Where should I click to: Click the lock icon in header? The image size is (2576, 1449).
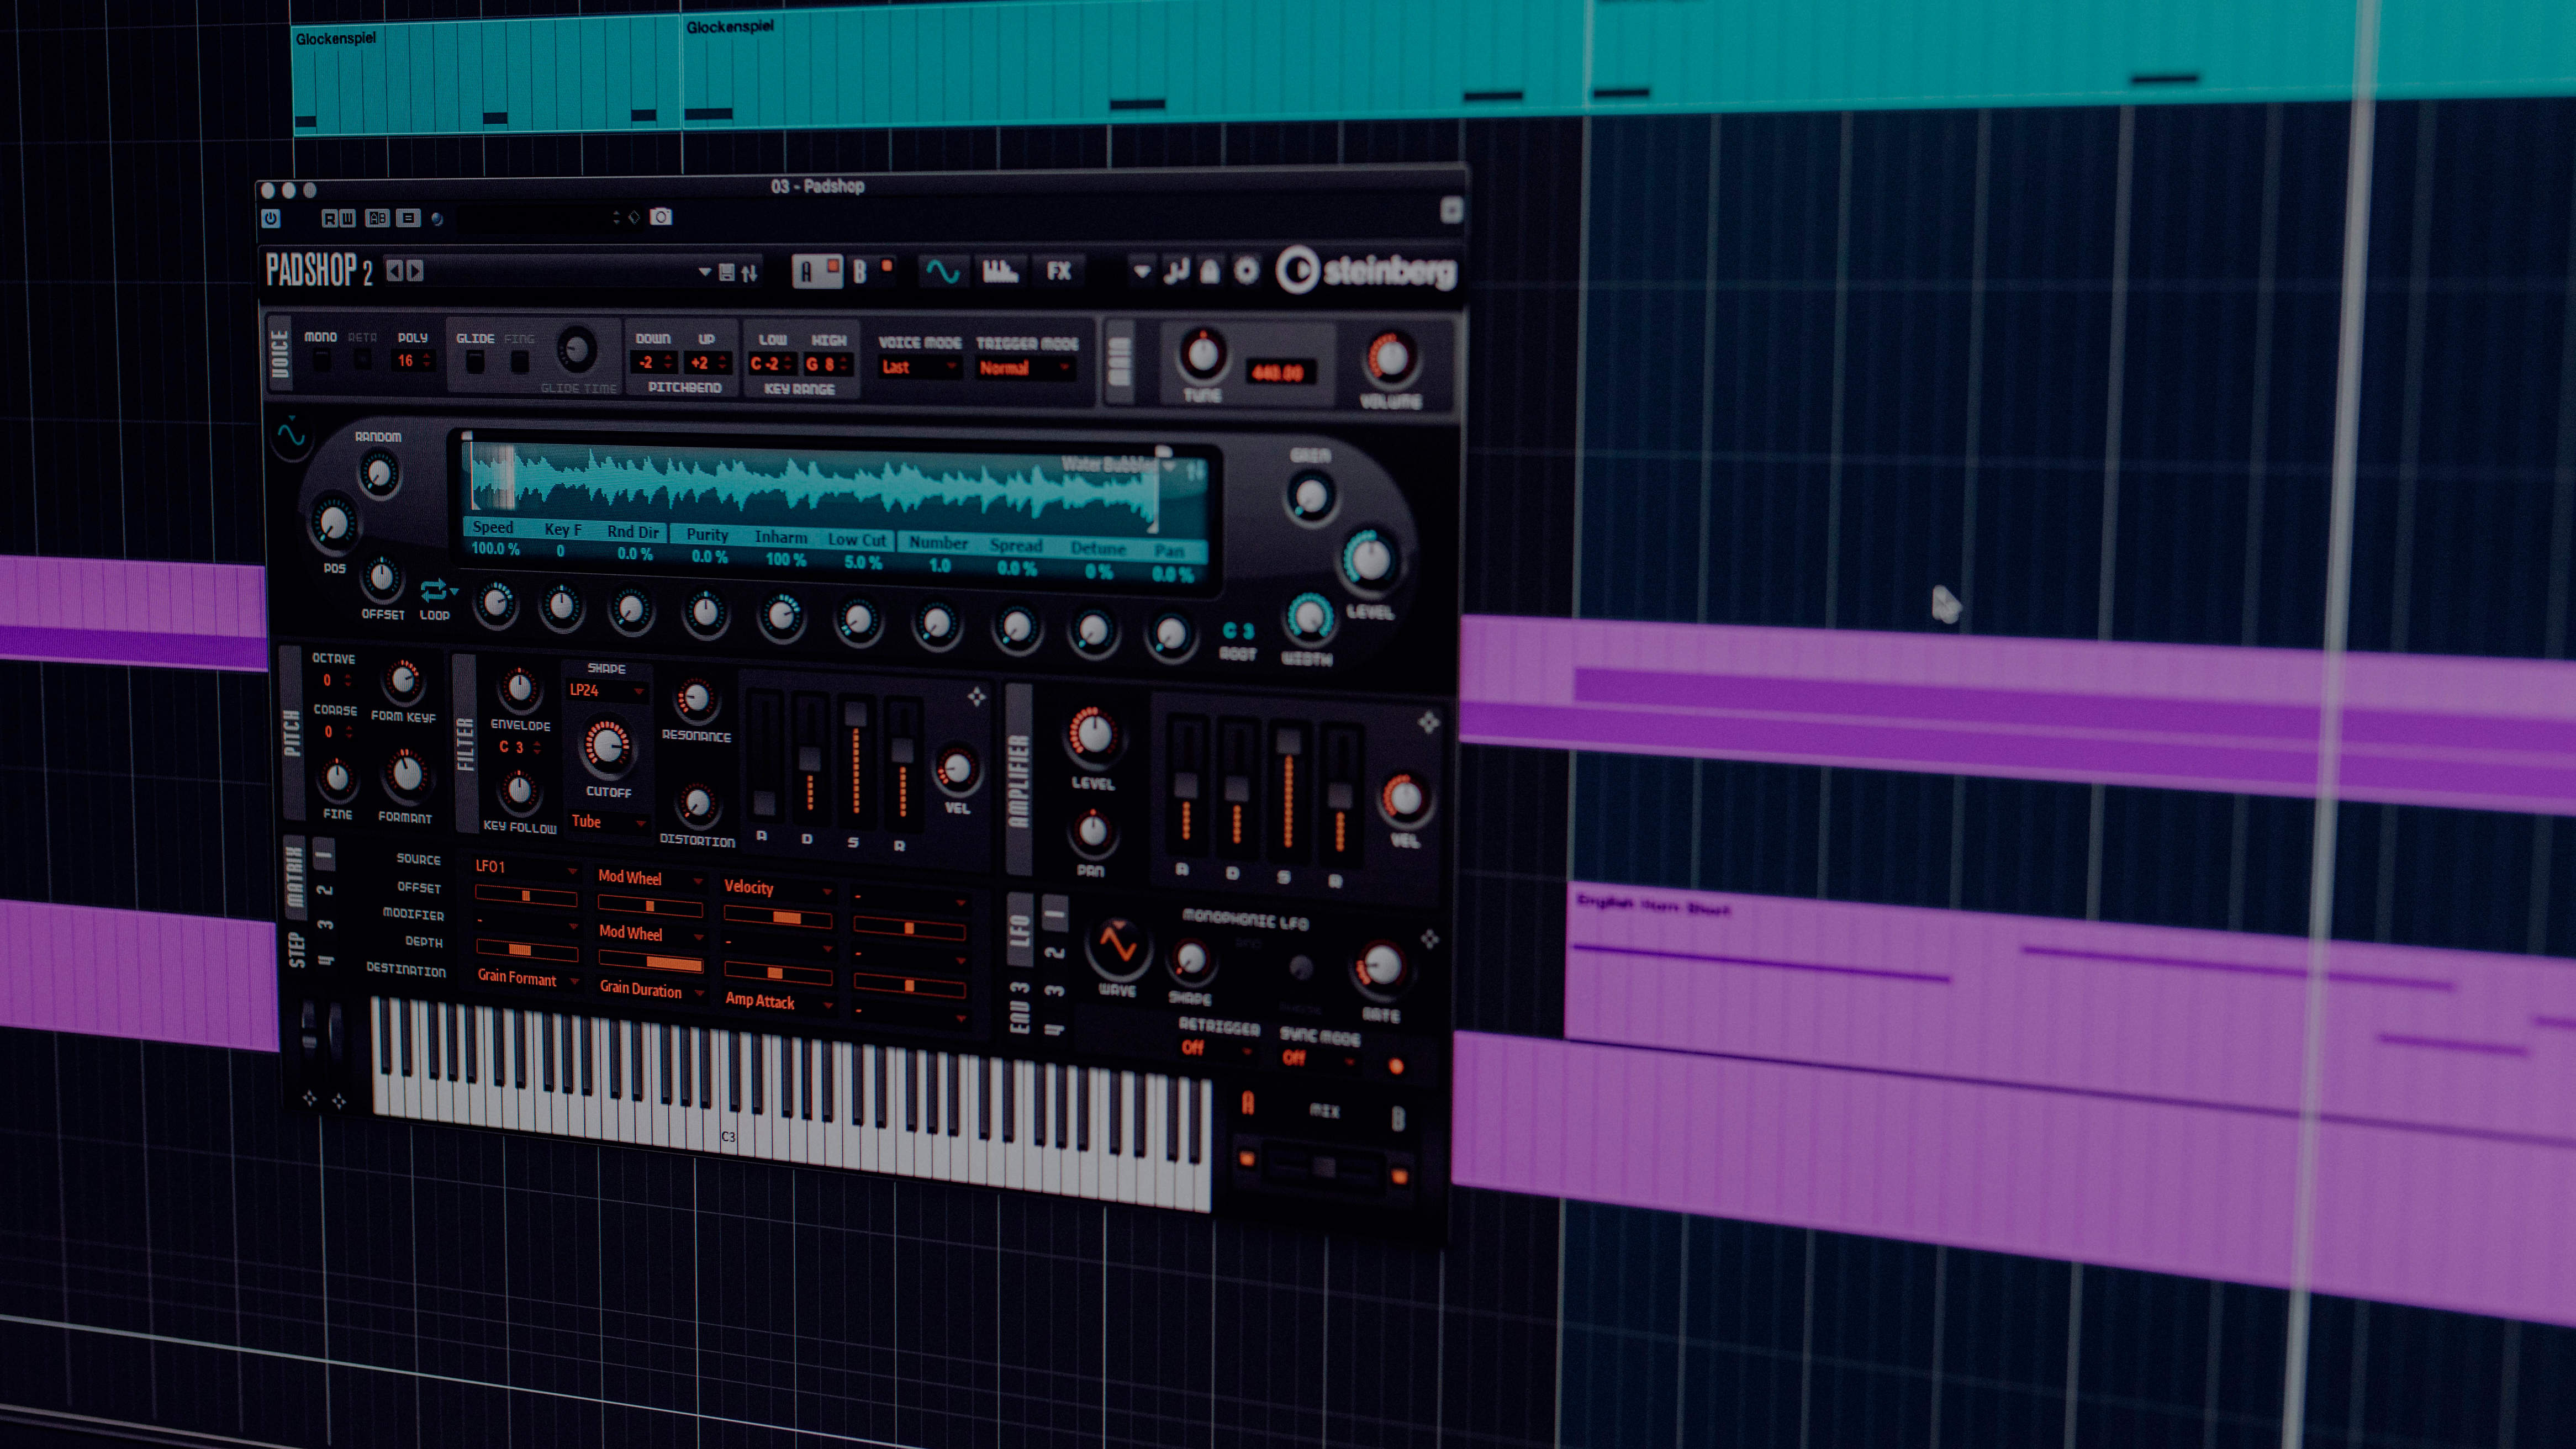coord(1209,271)
